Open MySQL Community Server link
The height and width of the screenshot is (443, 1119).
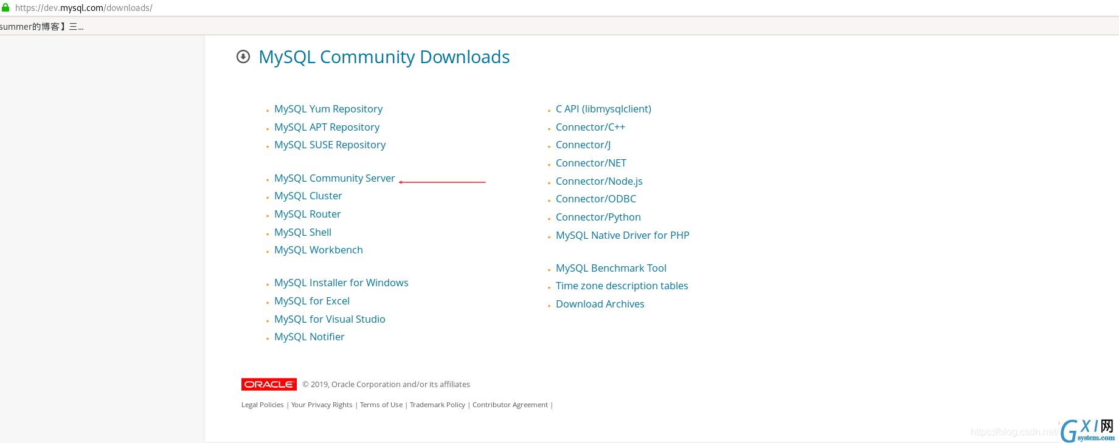[334, 178]
